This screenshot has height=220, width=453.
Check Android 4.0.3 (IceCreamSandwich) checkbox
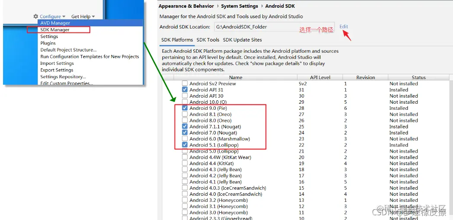185,188
